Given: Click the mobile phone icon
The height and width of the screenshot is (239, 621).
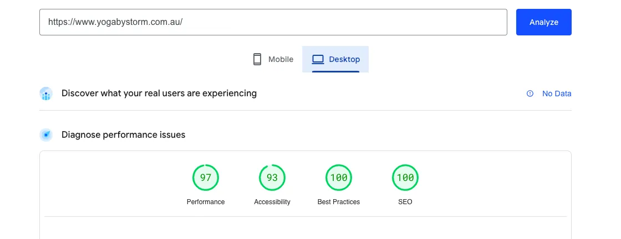Looking at the screenshot, I should pyautogui.click(x=257, y=59).
